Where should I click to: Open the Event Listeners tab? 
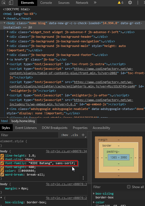pos(26,128)
